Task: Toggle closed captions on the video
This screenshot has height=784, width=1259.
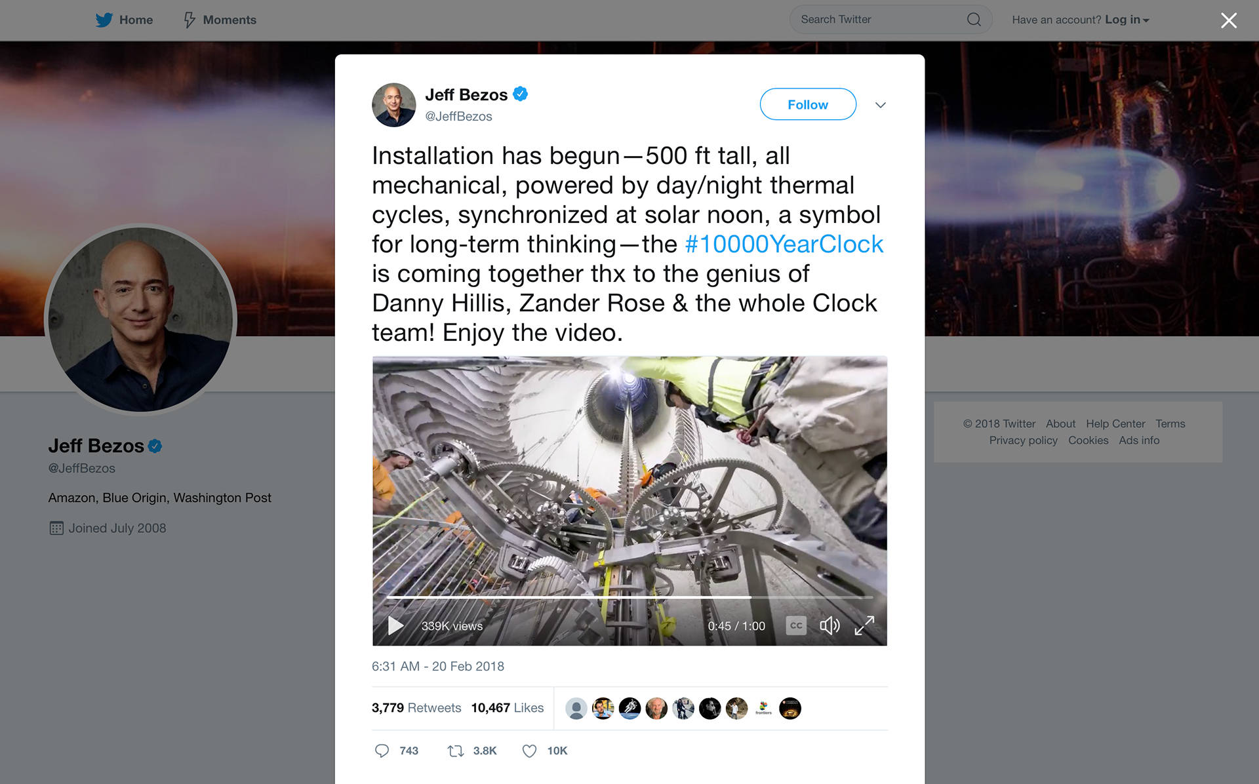Action: [x=796, y=626]
